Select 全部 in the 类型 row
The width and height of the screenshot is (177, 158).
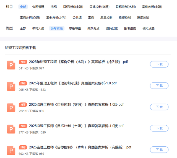click(x=23, y=28)
